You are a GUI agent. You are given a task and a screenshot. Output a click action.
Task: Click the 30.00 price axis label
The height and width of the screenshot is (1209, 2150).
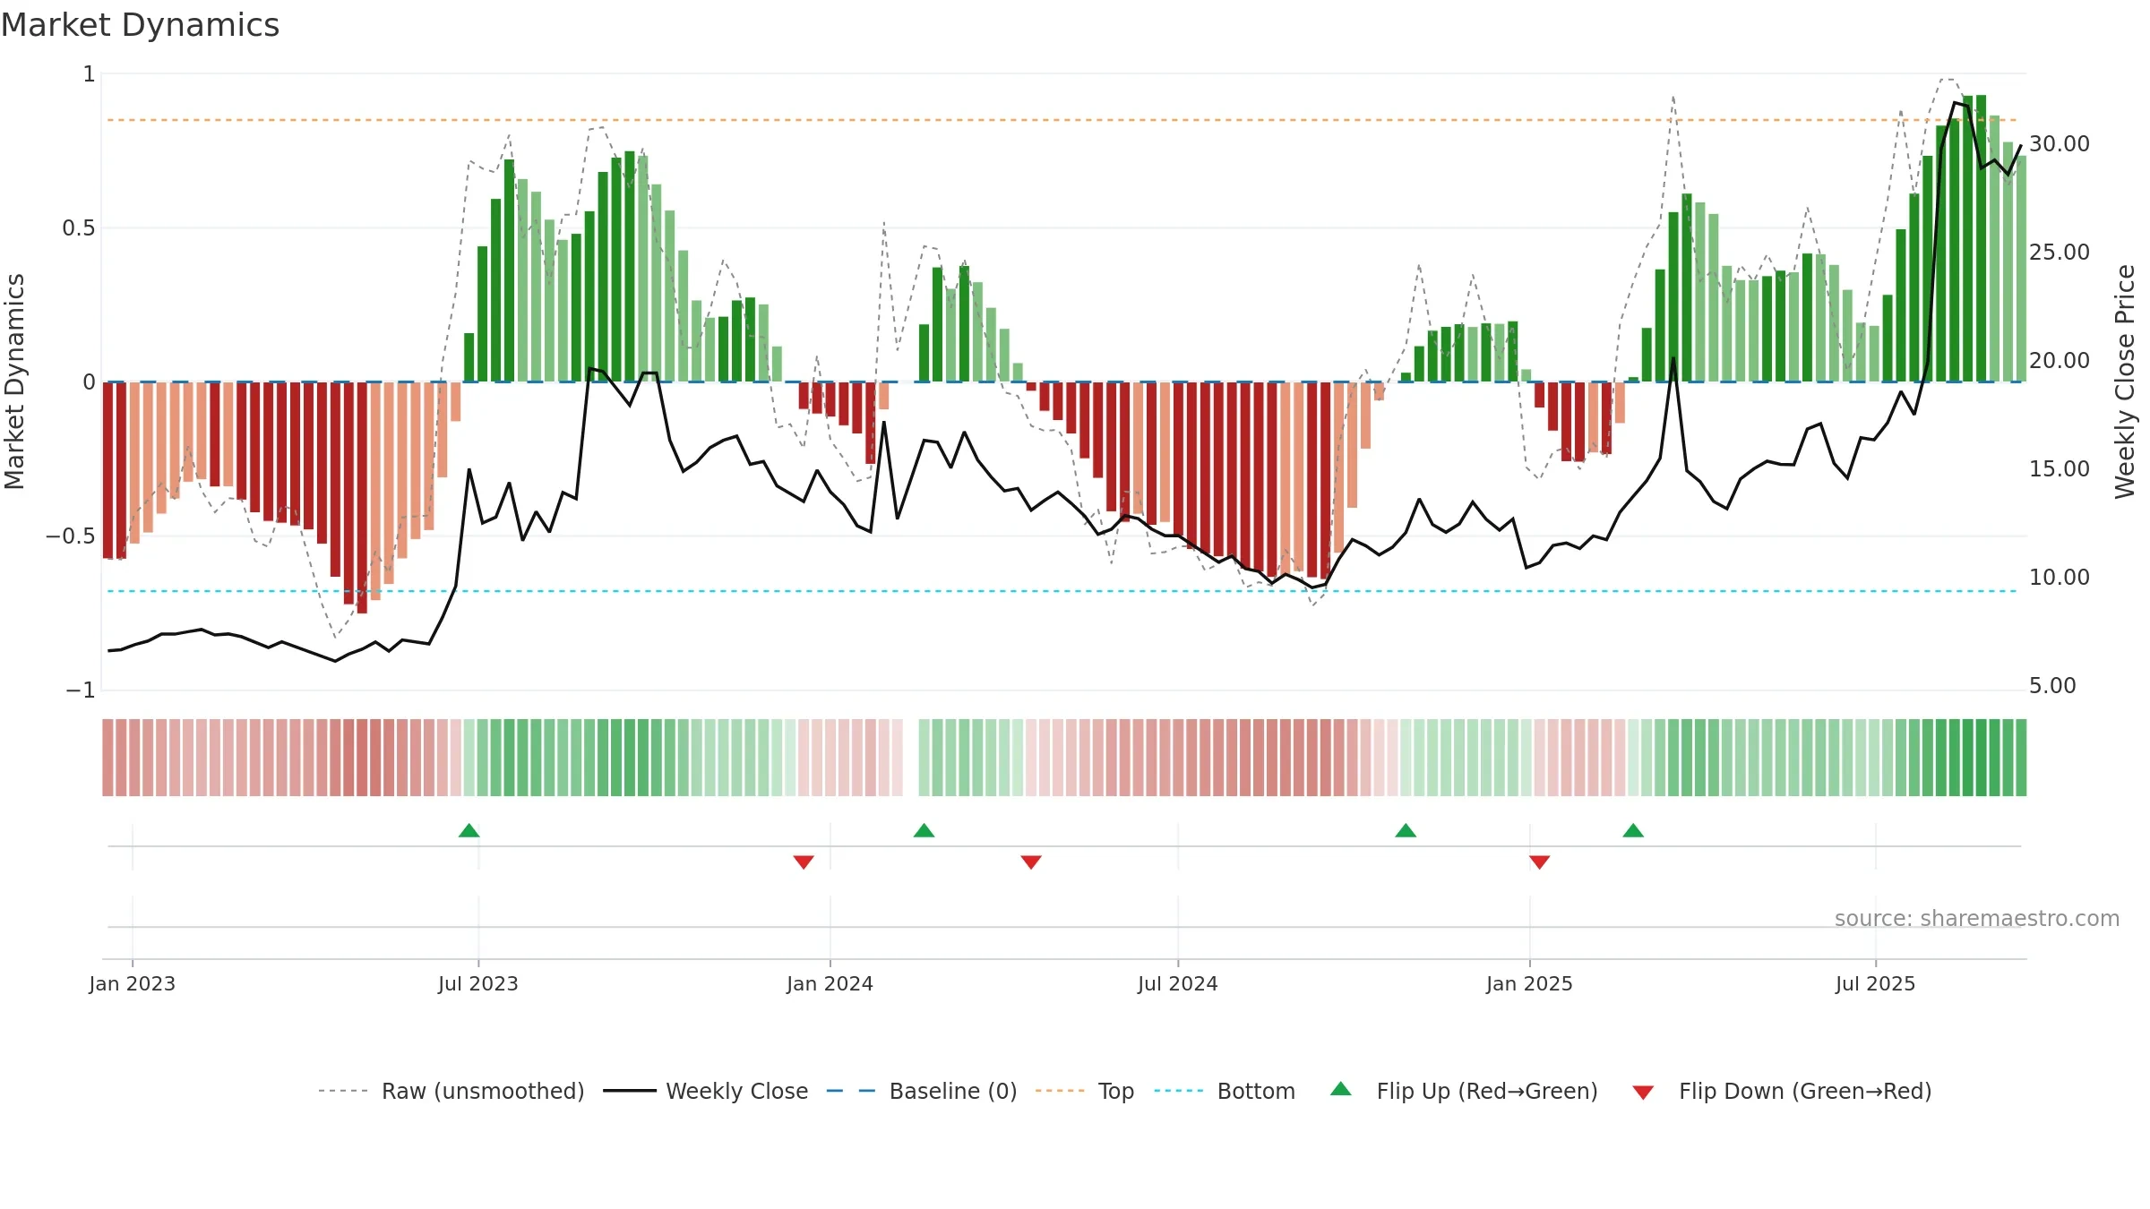tap(2059, 143)
